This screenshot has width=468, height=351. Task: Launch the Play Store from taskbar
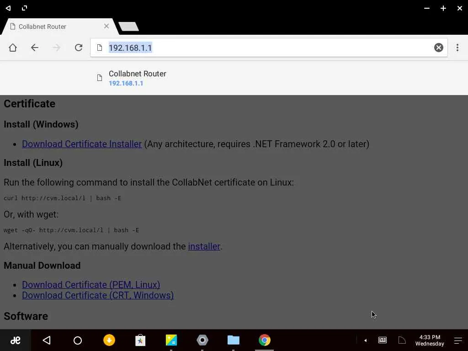(140, 340)
